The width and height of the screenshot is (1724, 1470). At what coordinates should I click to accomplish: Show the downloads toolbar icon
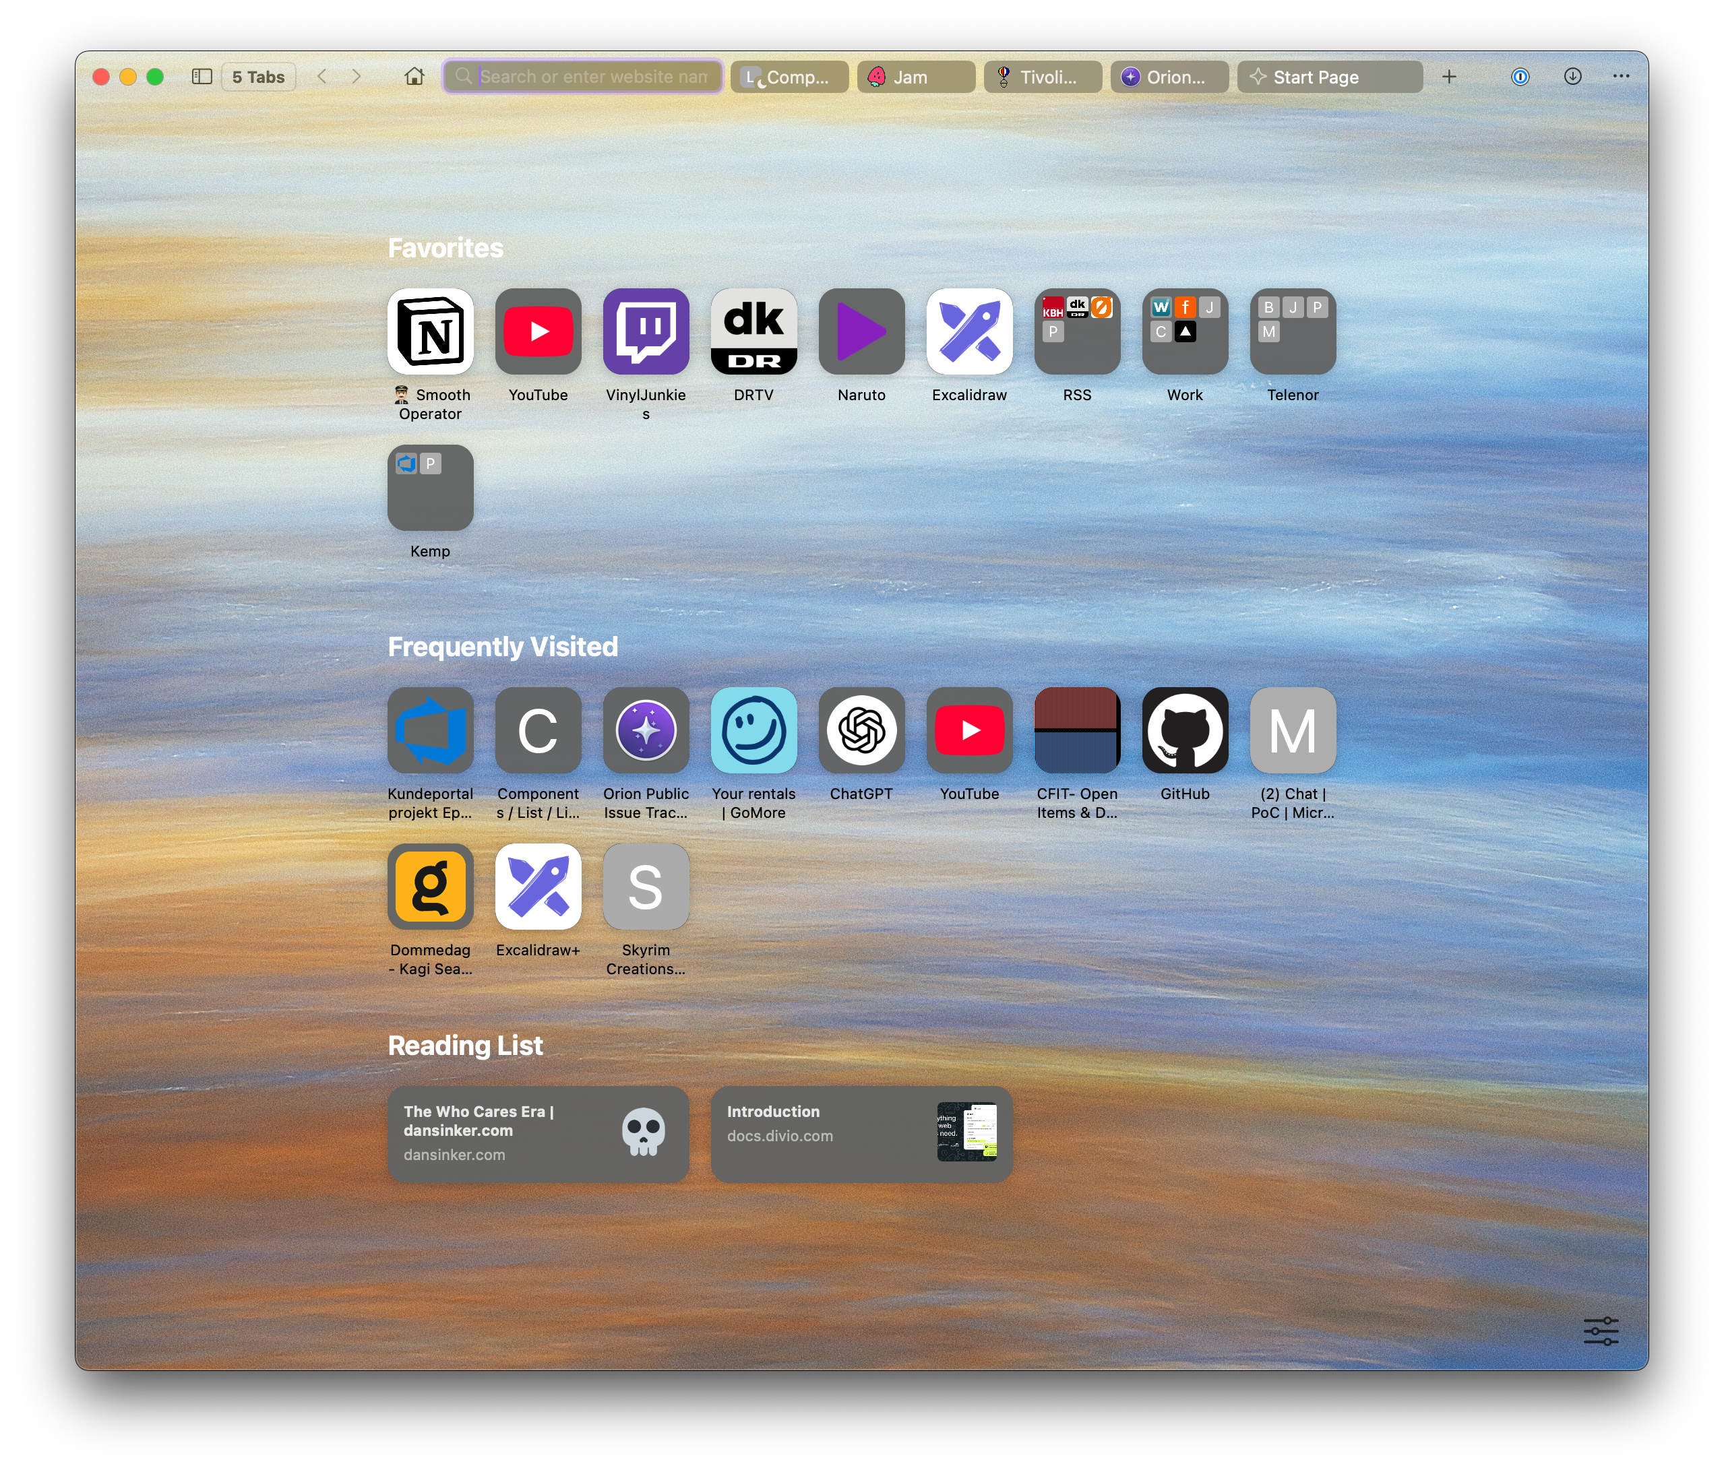(1572, 77)
